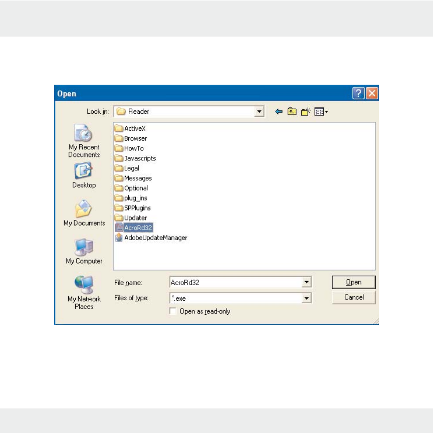Image resolution: width=433 pixels, height=433 pixels.
Task: Click into the File name text field
Action: pyautogui.click(x=236, y=282)
